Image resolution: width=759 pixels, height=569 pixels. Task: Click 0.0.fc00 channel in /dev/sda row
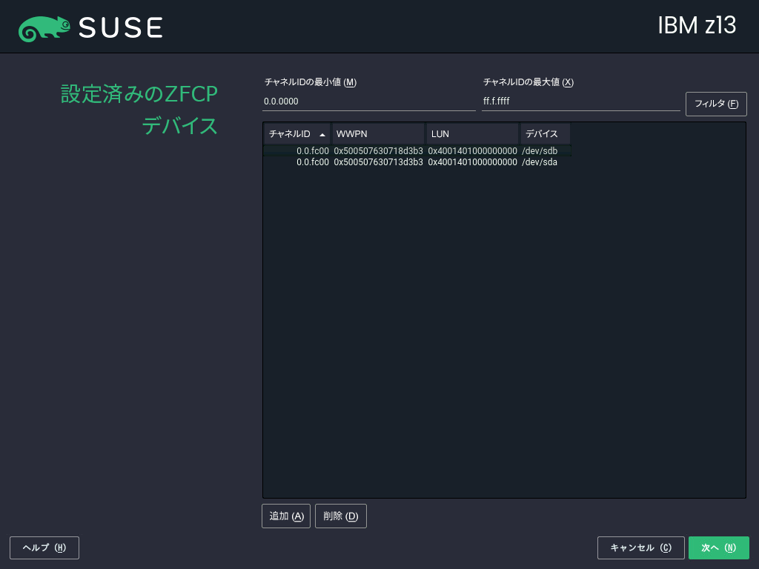tap(313, 162)
